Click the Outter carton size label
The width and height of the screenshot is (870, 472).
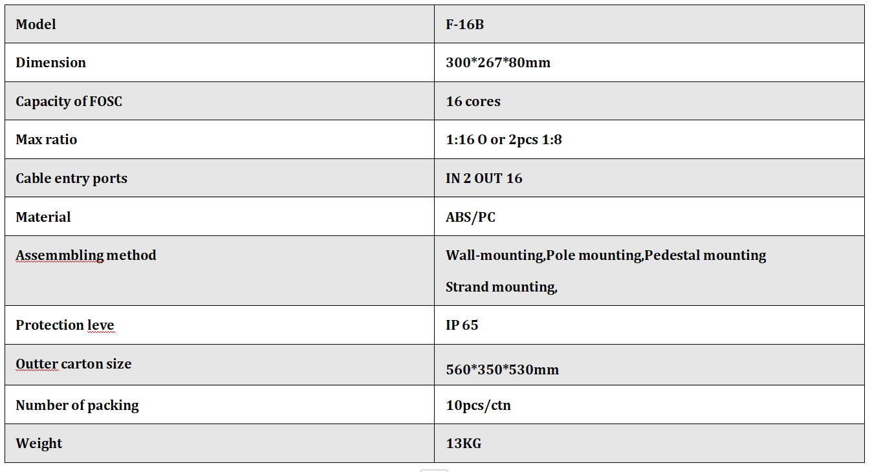coord(74,364)
